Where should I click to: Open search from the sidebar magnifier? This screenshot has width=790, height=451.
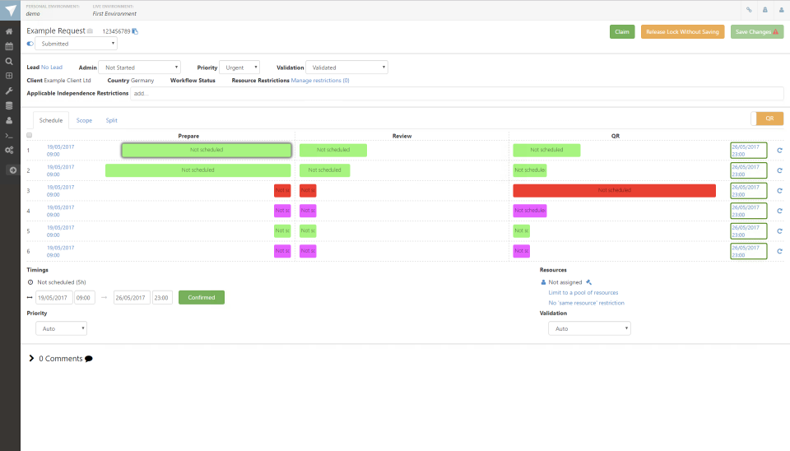[9, 61]
